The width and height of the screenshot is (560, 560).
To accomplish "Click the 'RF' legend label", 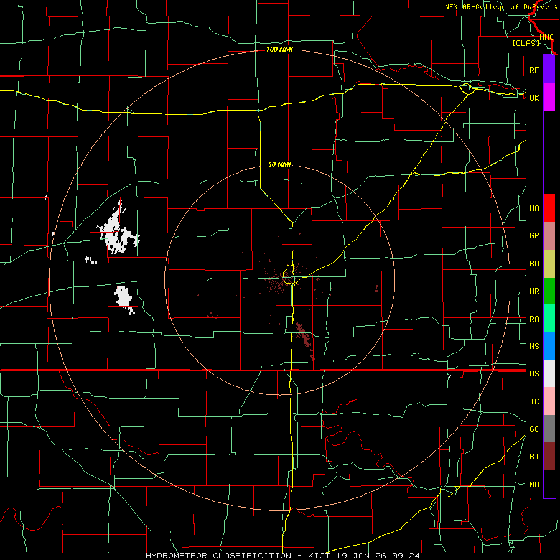I will point(534,70).
